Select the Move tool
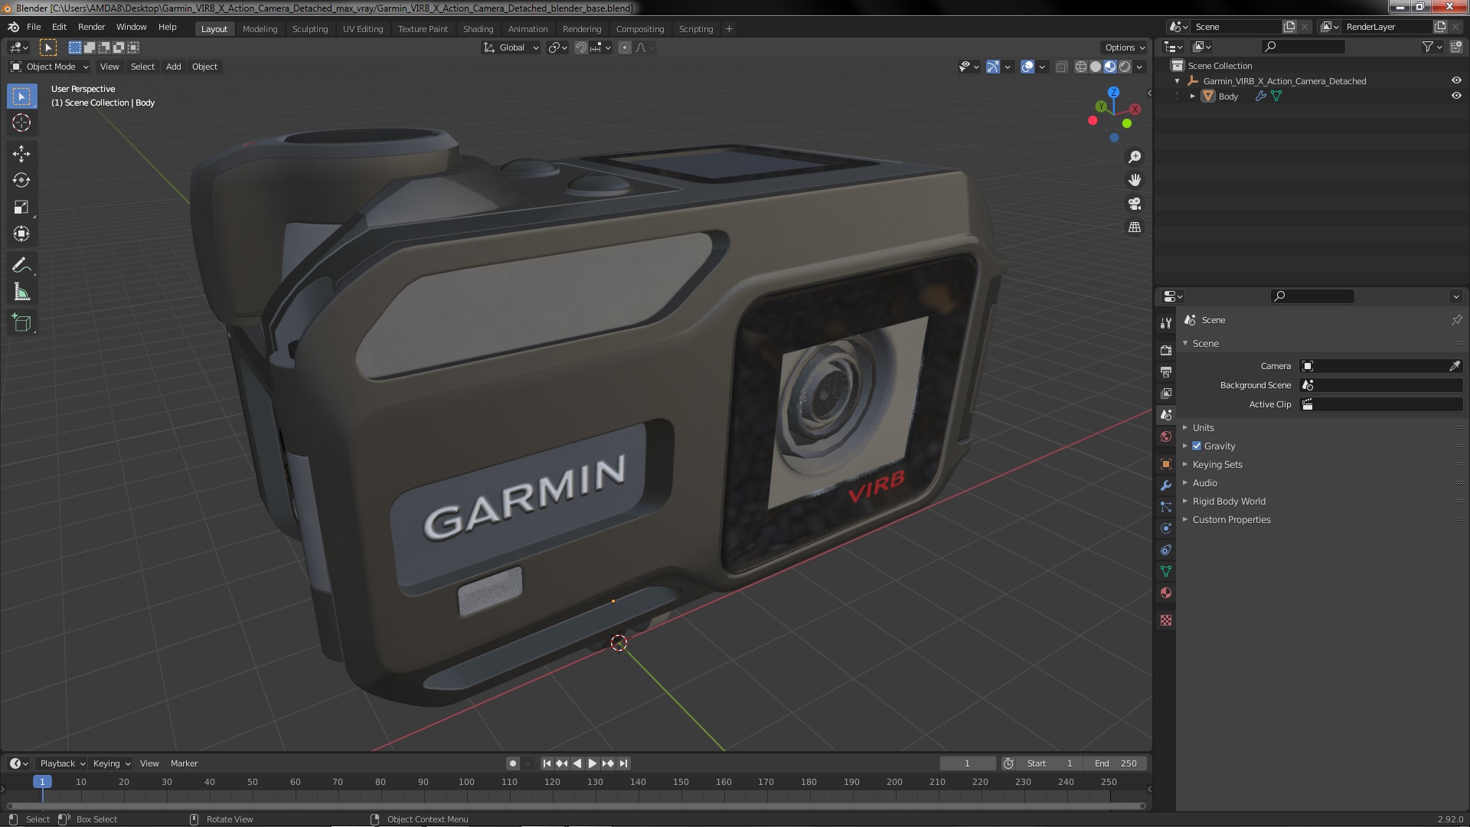 (21, 154)
